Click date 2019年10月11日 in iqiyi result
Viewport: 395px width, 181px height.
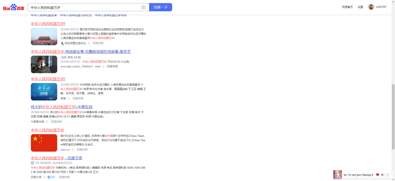70,62
